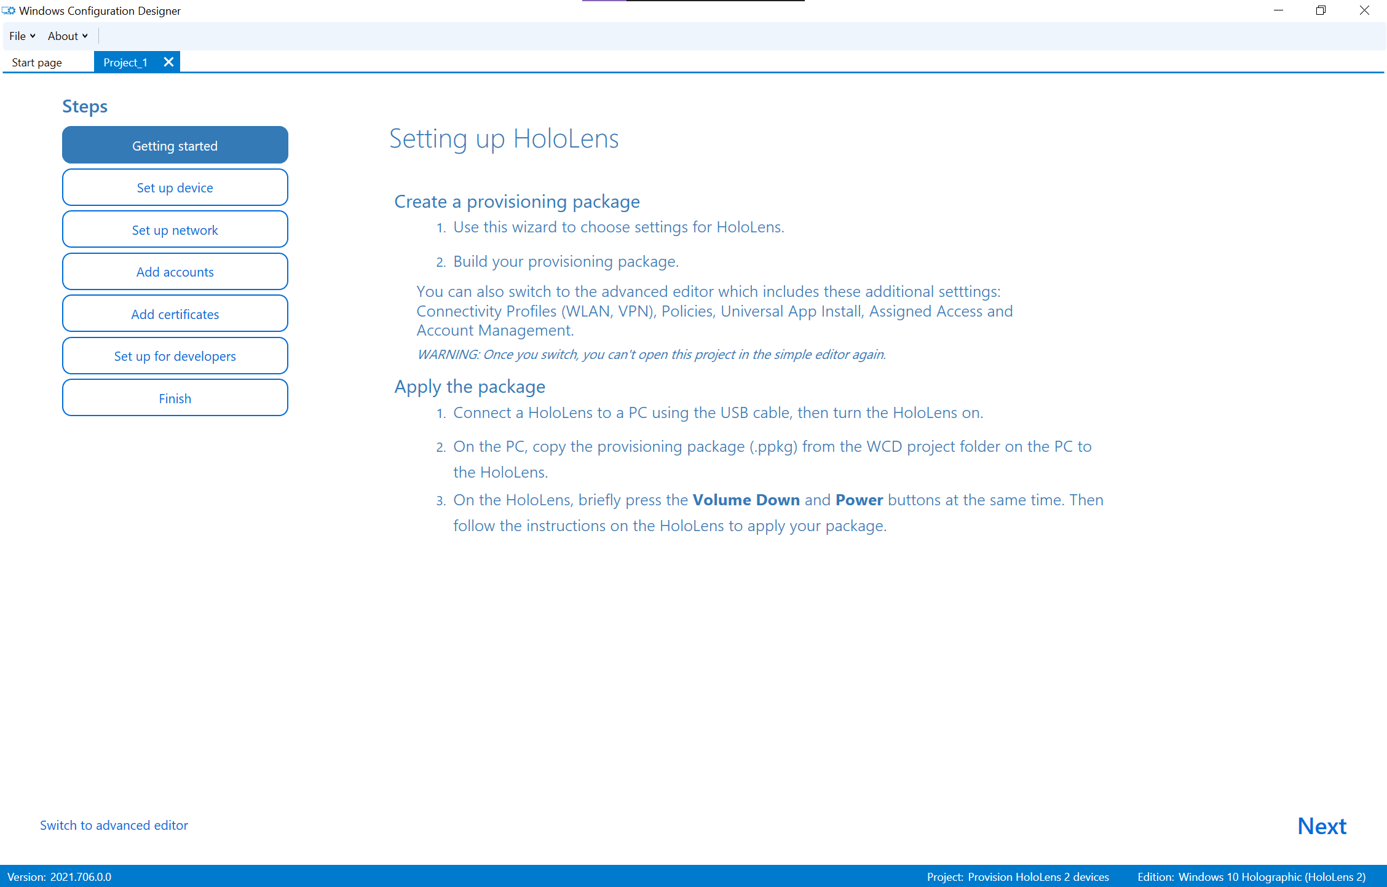The width and height of the screenshot is (1387, 887).
Task: Click Switch to advanced editor link
Action: point(114,826)
